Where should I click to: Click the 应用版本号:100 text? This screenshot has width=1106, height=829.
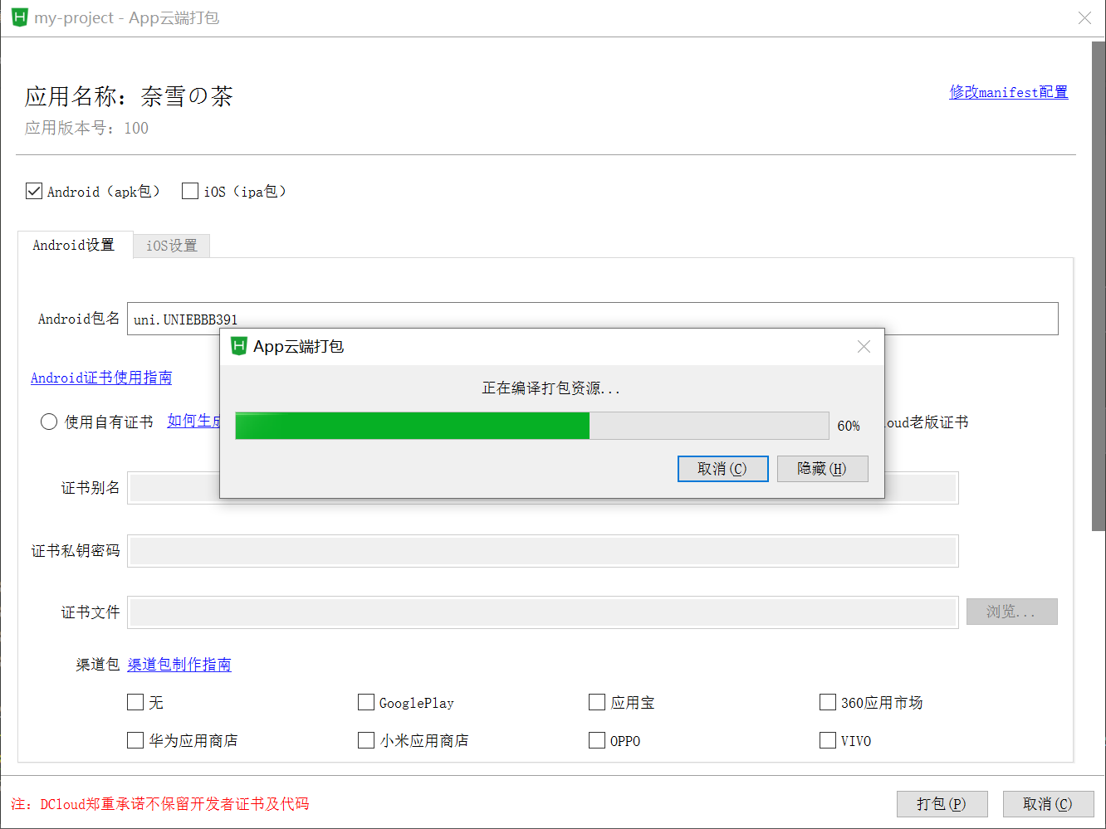86,128
